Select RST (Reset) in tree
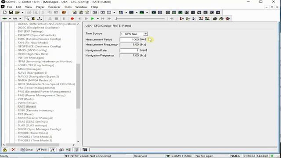The image size is (281, 158). [25, 114]
